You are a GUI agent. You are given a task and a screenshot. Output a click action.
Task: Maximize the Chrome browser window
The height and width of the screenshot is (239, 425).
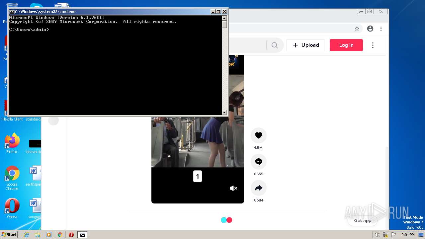[370, 11]
